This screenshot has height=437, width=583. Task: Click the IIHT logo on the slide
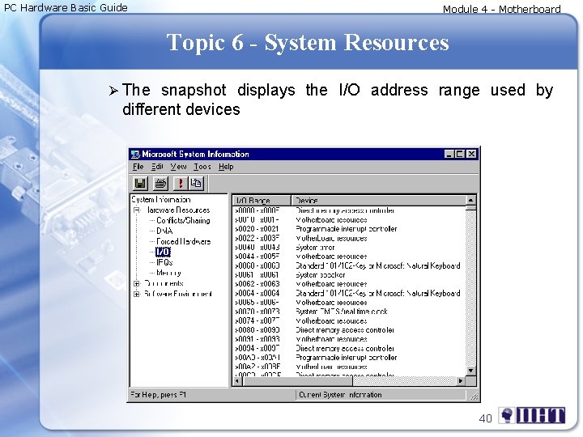[x=532, y=415]
